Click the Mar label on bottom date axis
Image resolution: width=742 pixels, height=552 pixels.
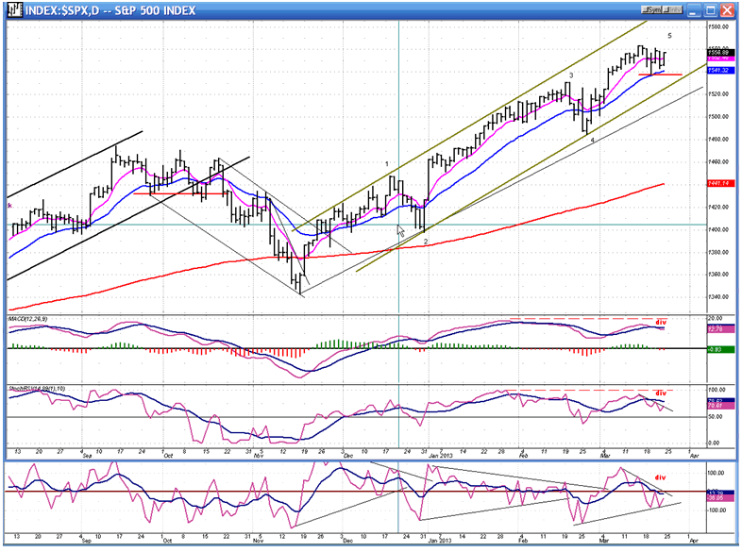coord(604,540)
